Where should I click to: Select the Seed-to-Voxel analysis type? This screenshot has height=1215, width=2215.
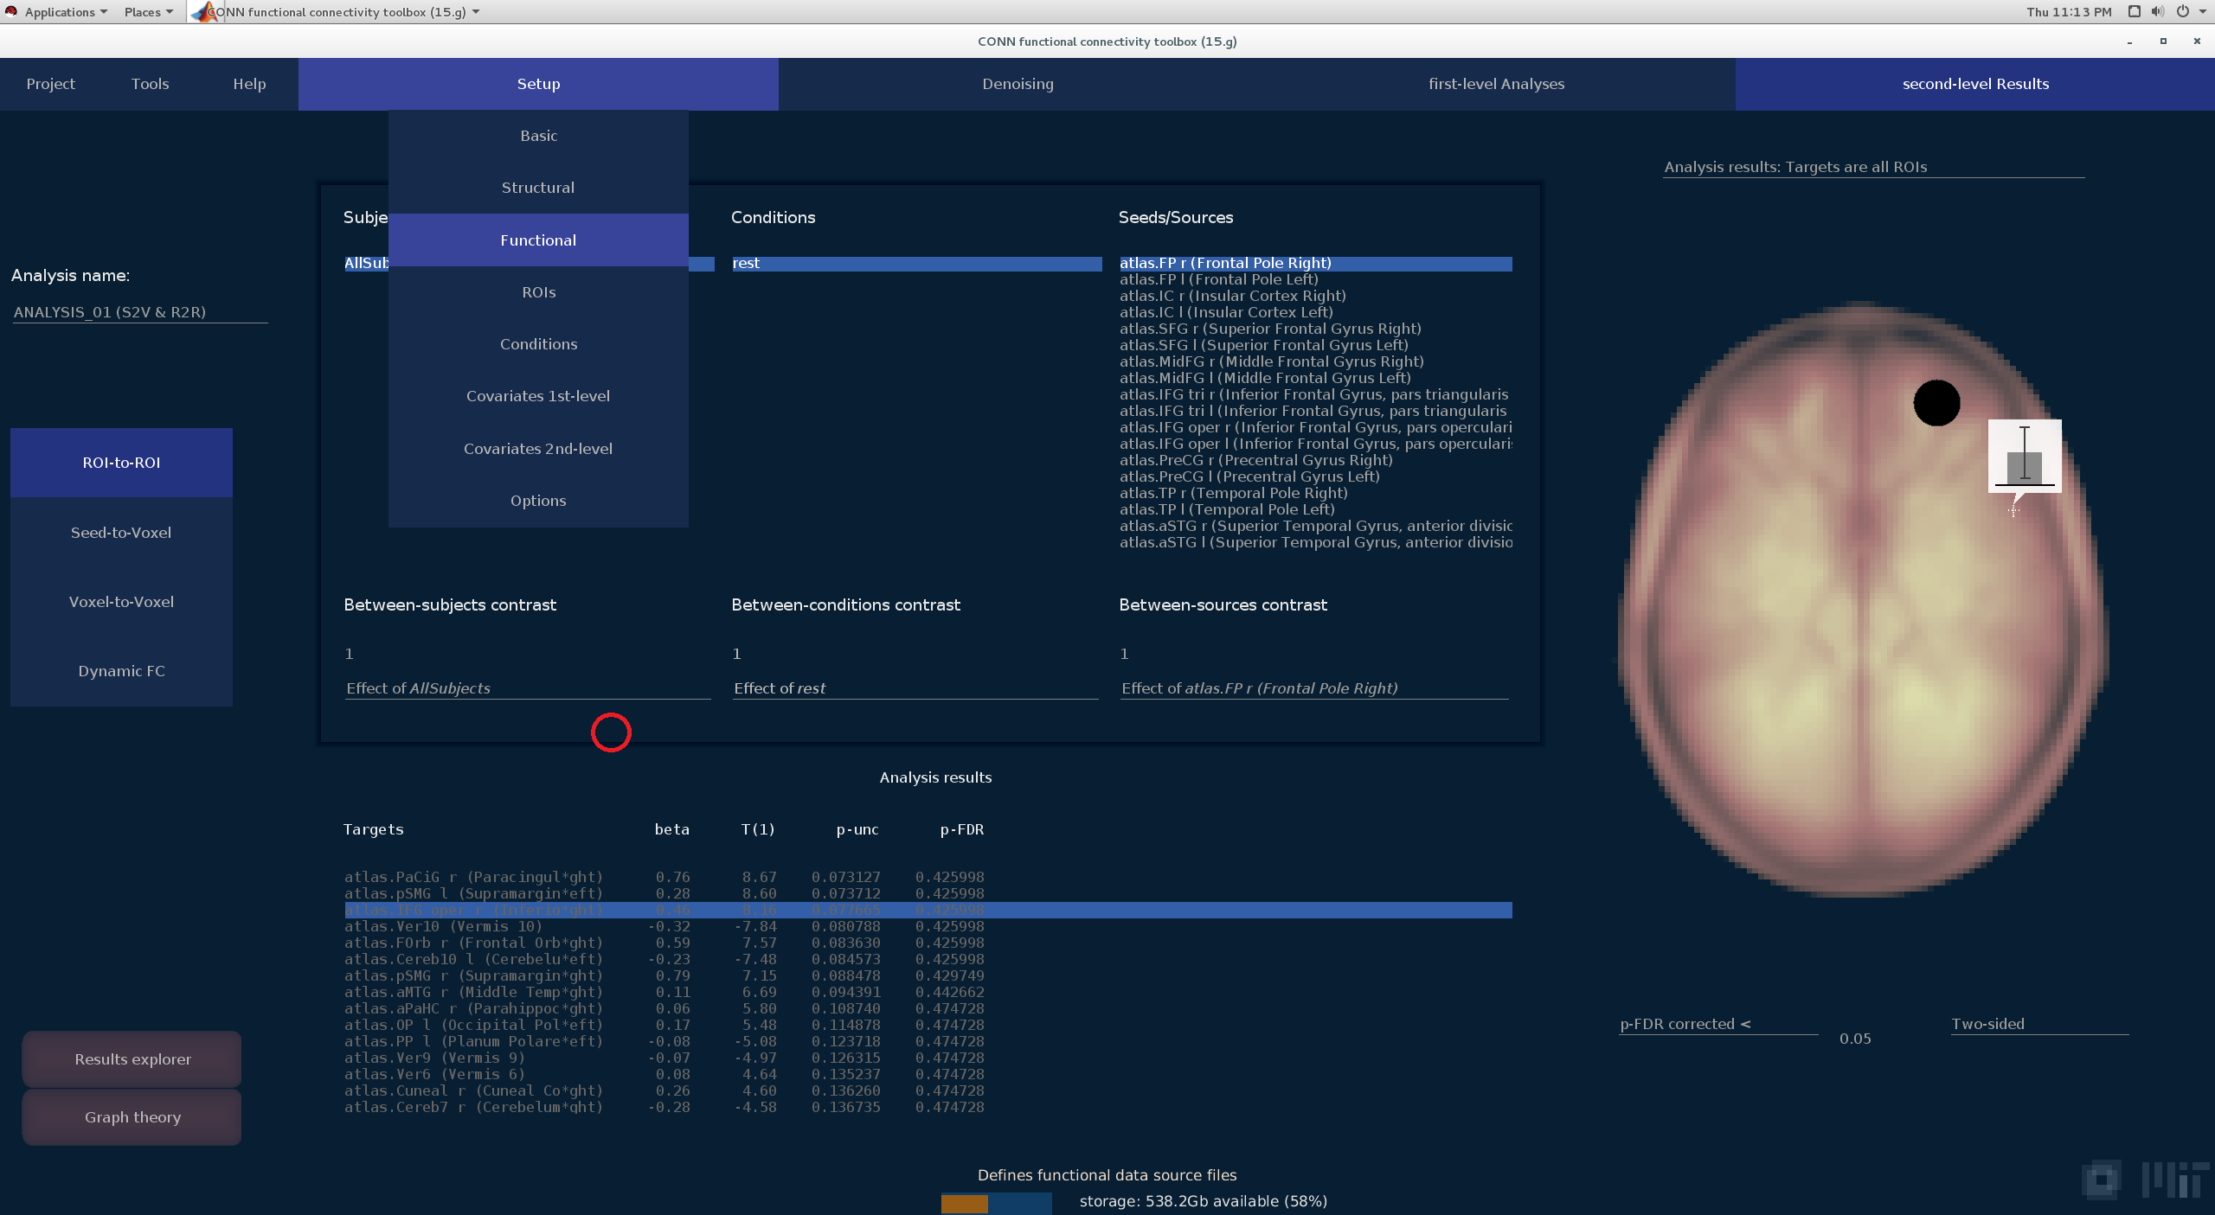click(121, 533)
